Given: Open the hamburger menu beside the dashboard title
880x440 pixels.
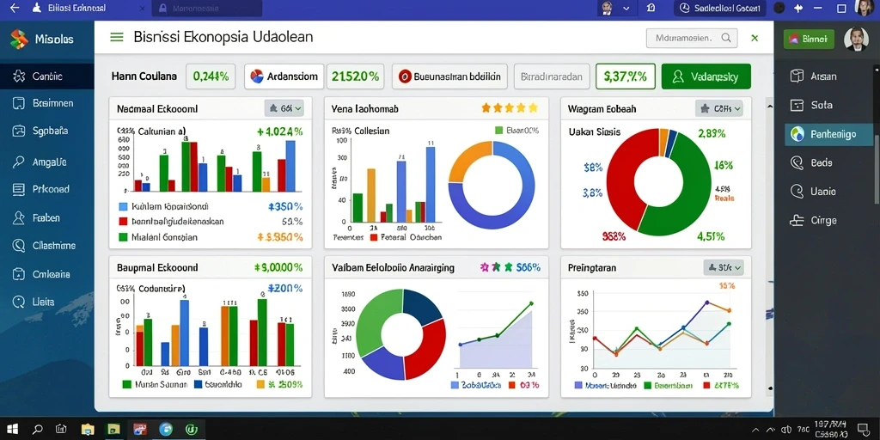Looking at the screenshot, I should pyautogui.click(x=117, y=38).
